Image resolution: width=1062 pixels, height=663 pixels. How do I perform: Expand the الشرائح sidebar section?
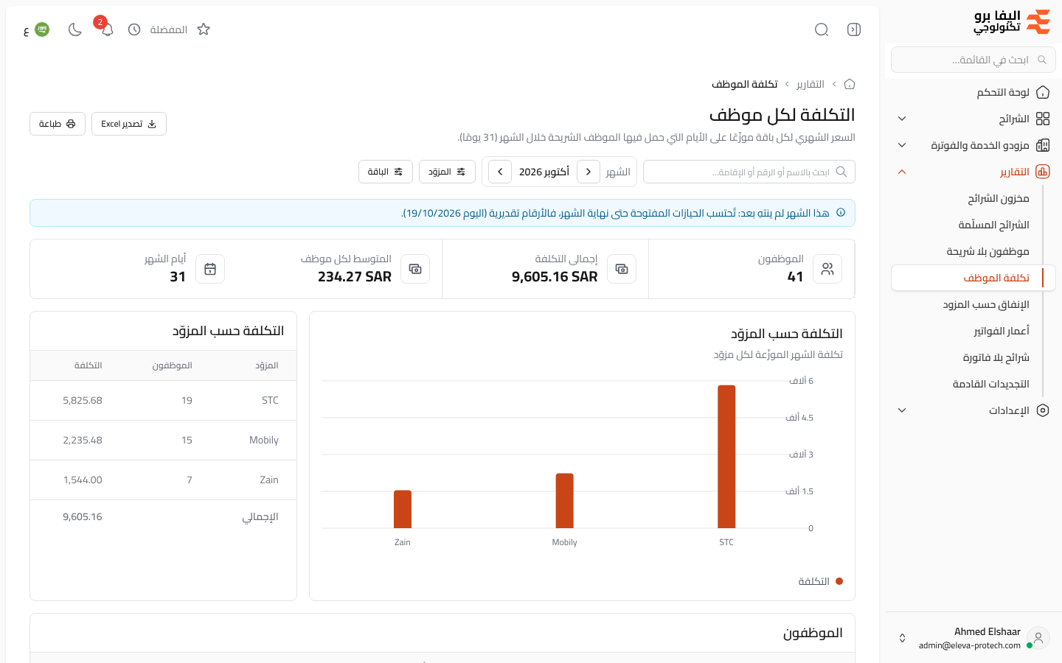[902, 119]
